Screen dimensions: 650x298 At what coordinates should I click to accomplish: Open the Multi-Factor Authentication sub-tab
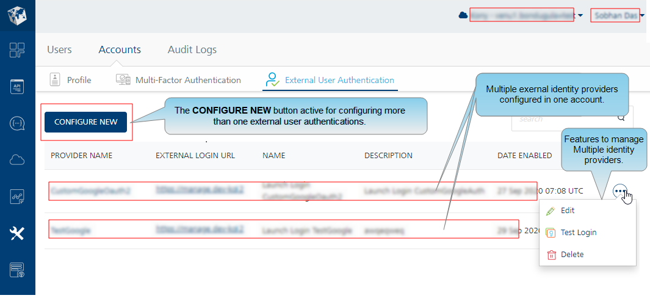point(179,79)
